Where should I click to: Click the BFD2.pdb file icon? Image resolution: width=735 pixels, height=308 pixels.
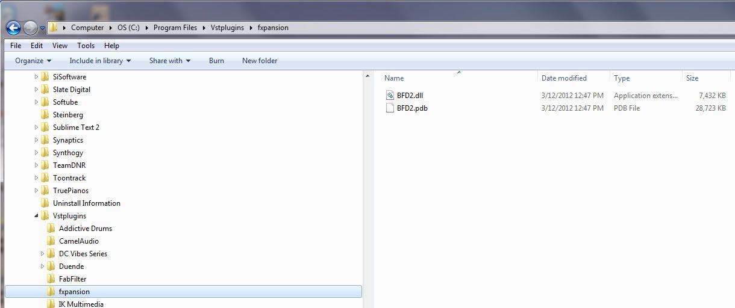click(x=390, y=108)
